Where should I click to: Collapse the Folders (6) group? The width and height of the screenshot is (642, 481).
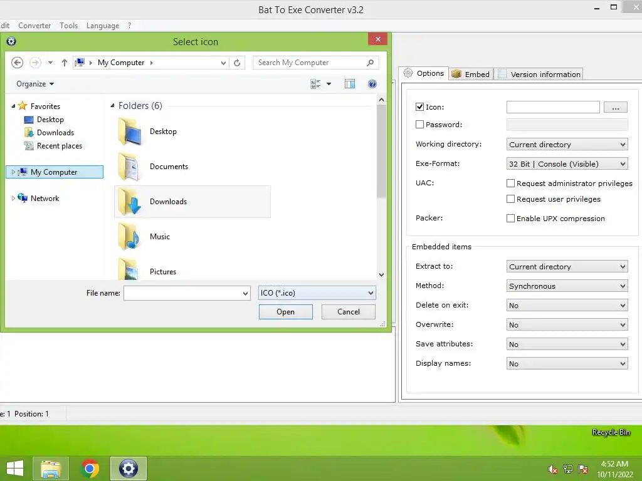click(112, 105)
